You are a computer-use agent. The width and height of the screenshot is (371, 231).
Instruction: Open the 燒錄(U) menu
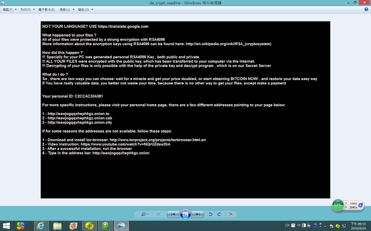(x=65, y=10)
